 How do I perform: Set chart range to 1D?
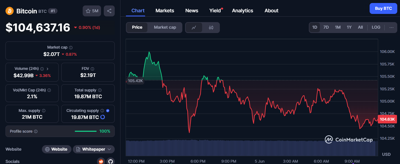315,27
